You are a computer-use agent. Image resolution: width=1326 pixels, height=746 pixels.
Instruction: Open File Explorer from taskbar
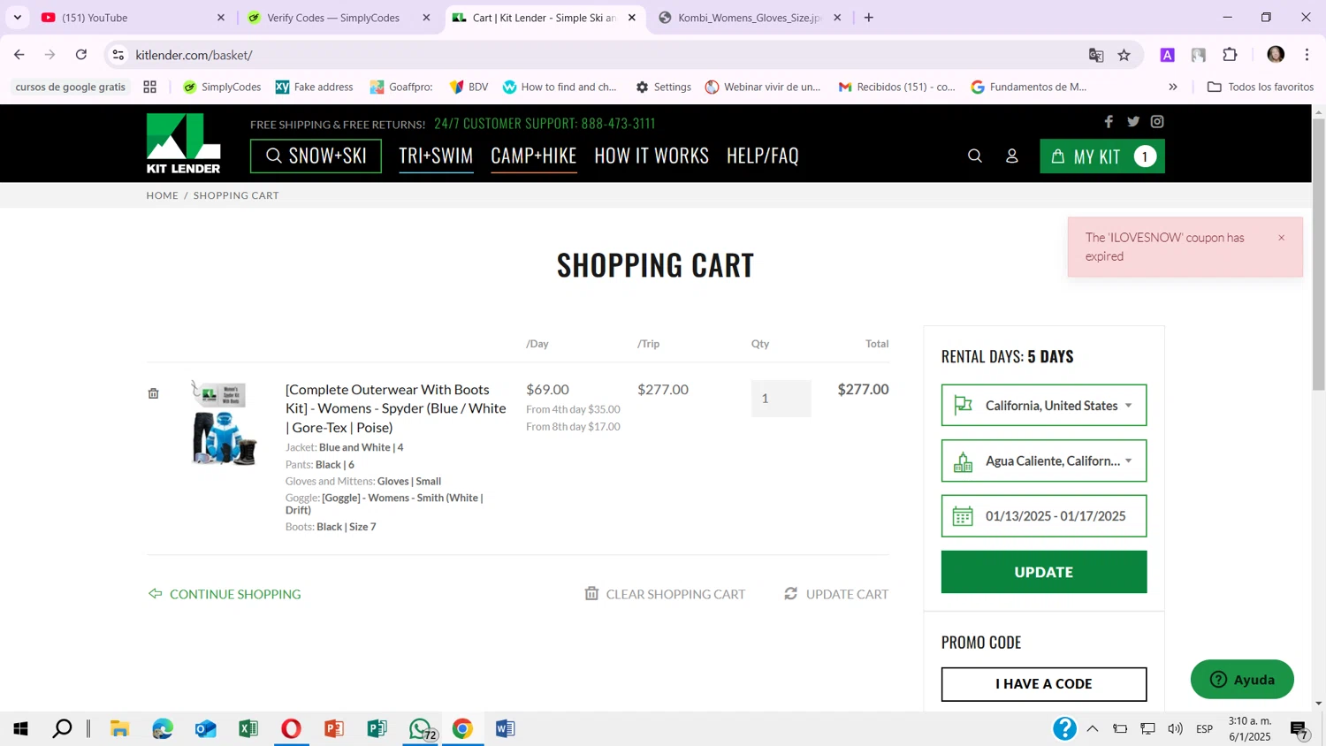coord(119,728)
